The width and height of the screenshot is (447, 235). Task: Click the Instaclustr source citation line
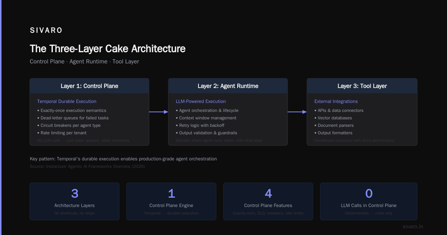[88, 166]
